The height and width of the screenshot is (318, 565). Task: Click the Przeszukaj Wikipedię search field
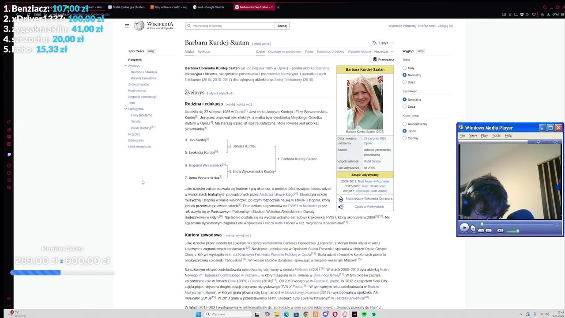(230, 26)
